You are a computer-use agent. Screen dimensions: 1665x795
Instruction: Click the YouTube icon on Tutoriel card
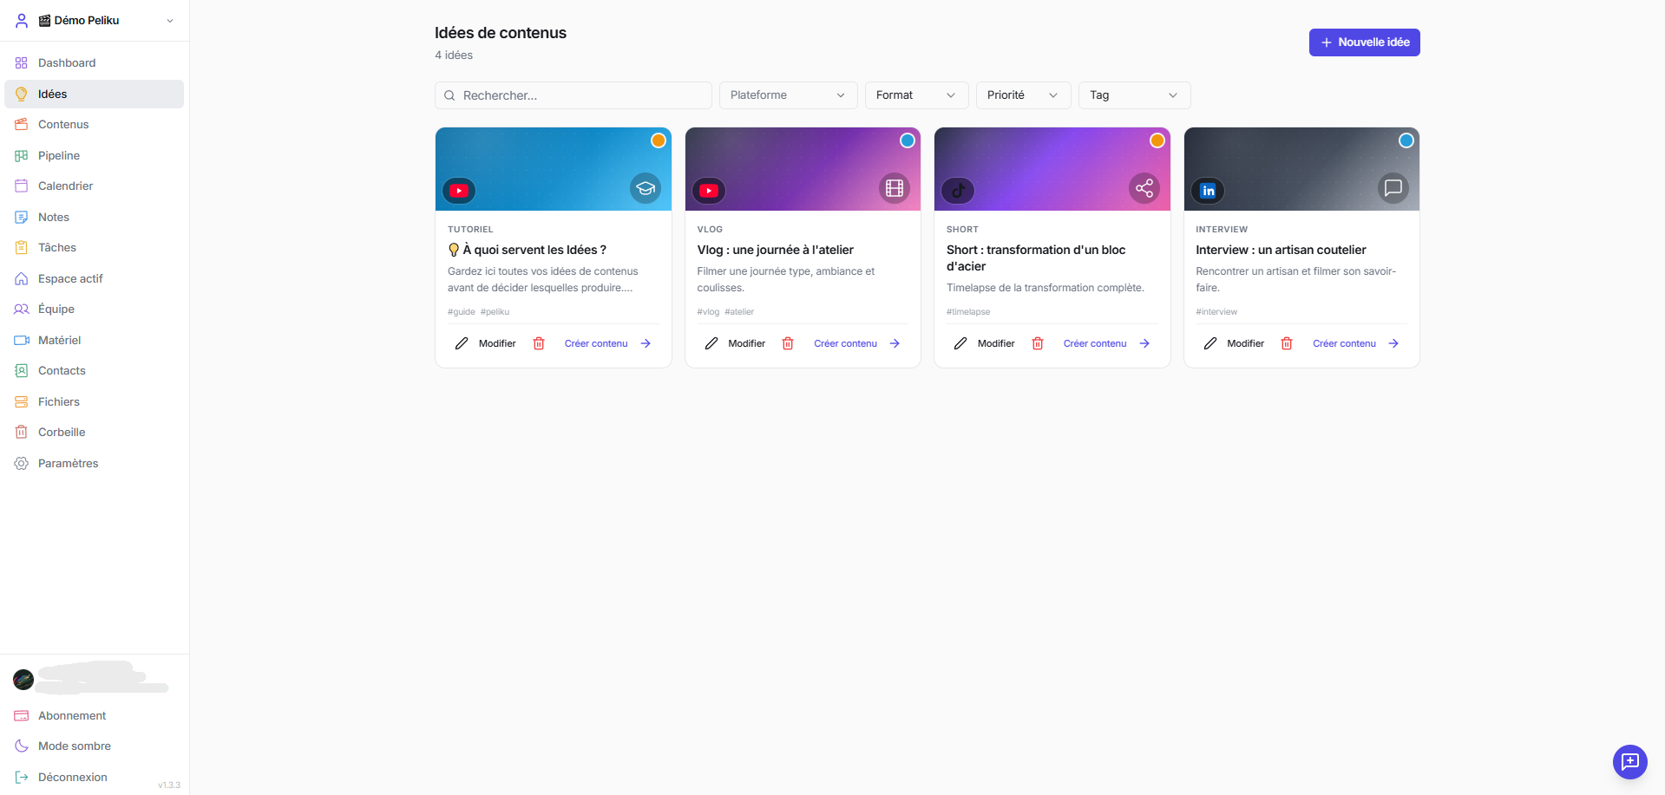[459, 191]
